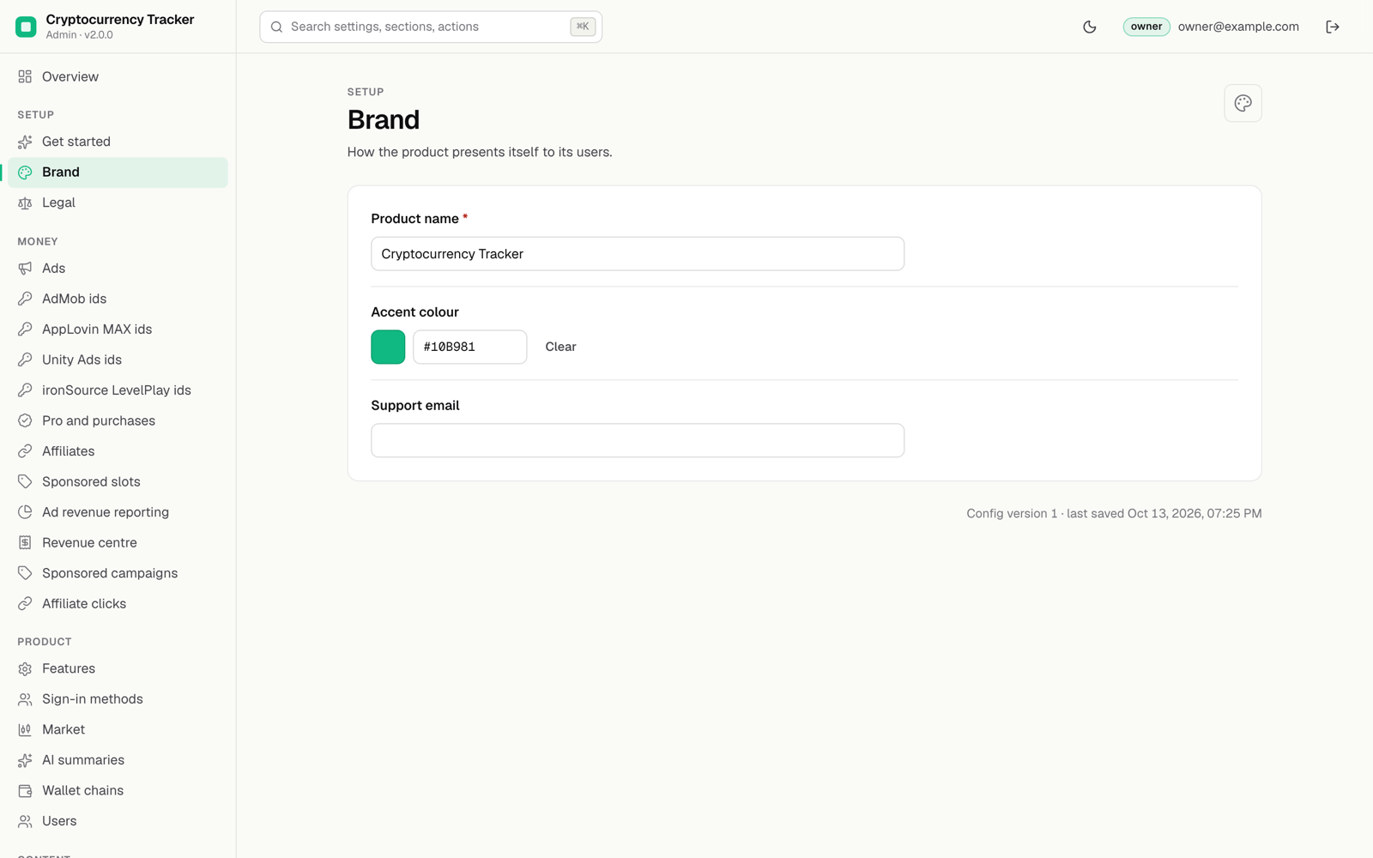
Task: Click the Ad revenue reporting pie icon
Action: pyautogui.click(x=25, y=512)
